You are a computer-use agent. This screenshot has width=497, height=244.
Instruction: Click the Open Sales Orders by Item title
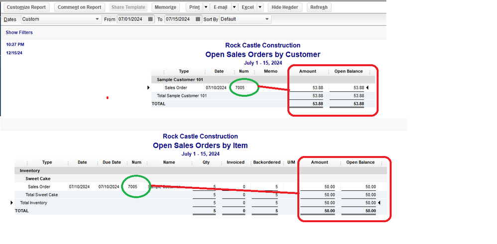click(x=200, y=146)
